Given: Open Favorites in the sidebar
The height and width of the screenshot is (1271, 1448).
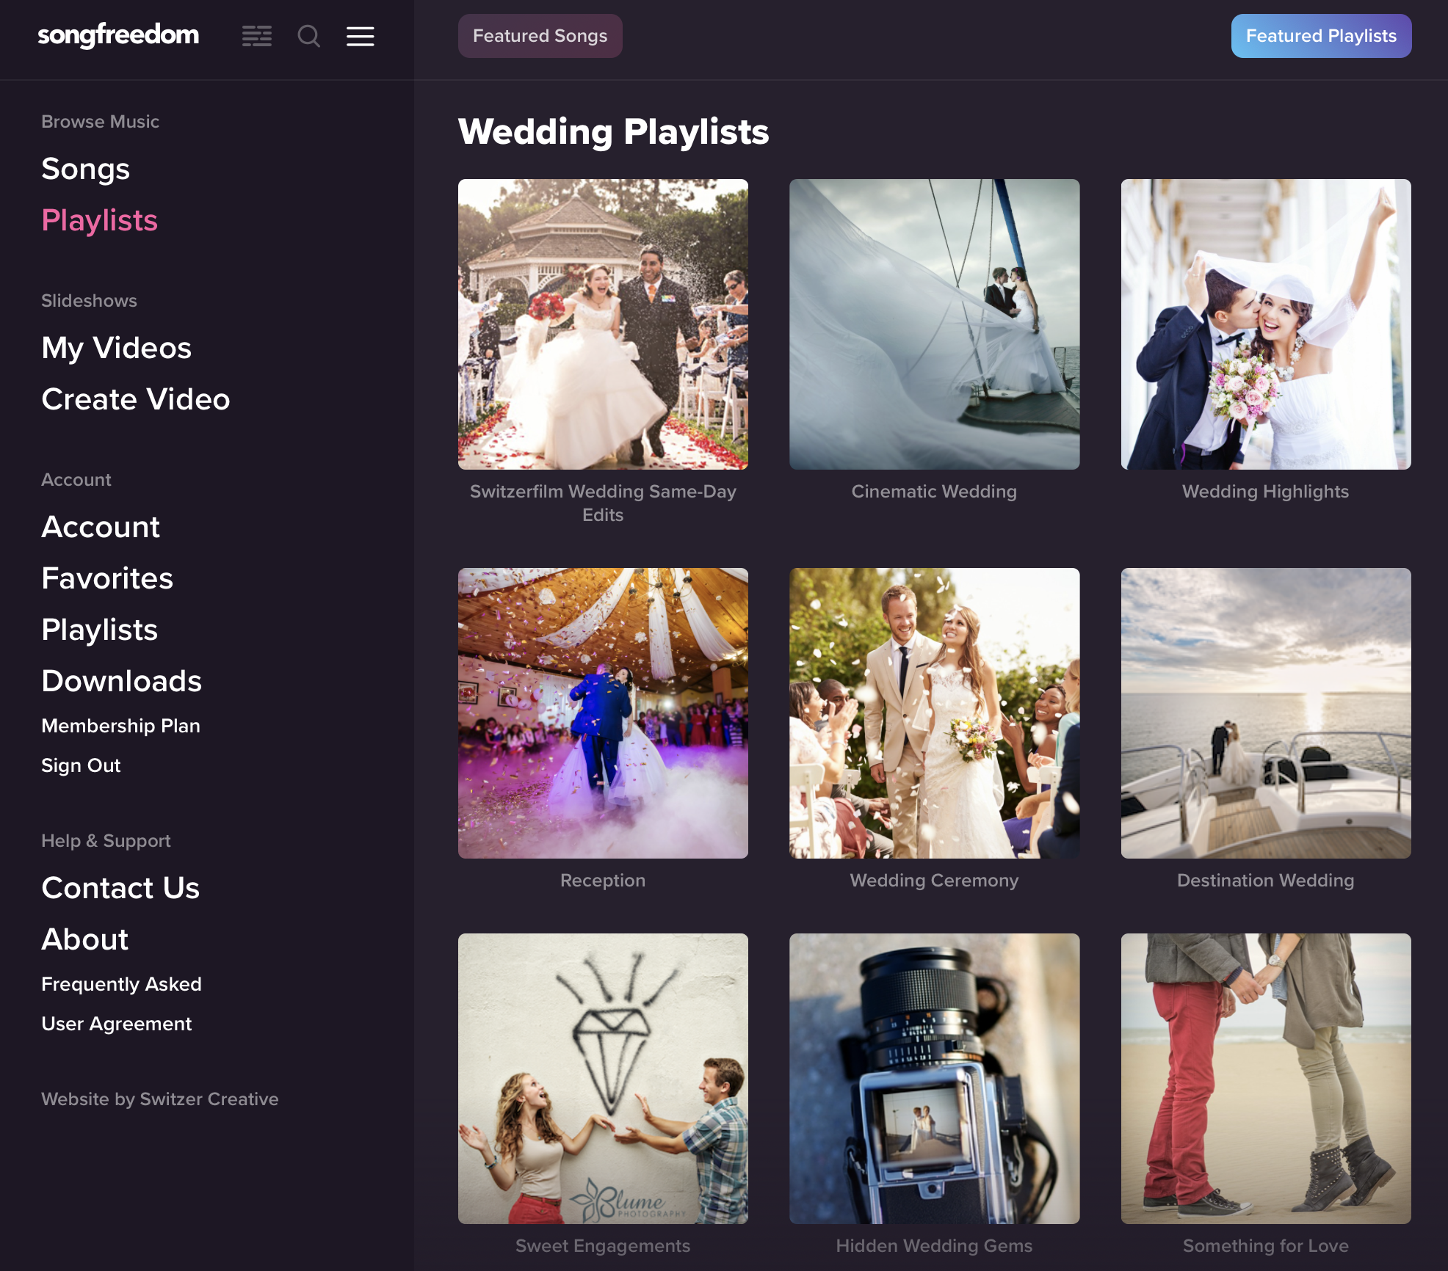Looking at the screenshot, I should (107, 578).
